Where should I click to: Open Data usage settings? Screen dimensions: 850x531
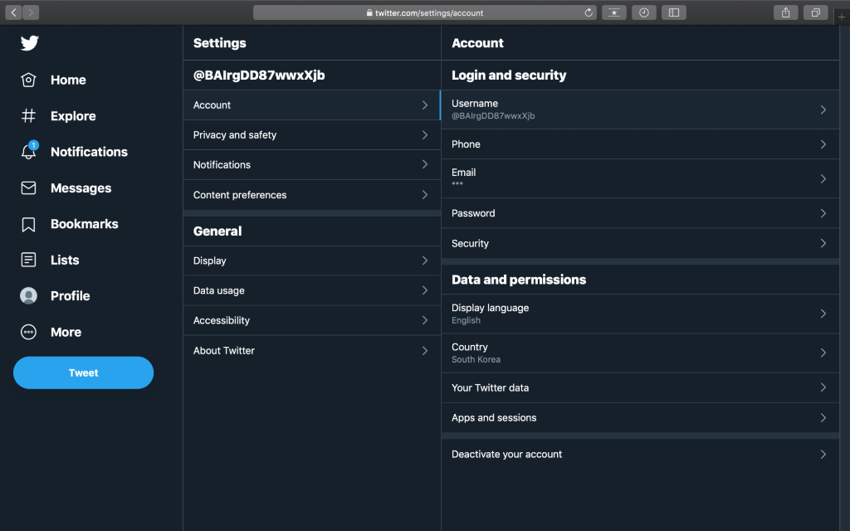(312, 290)
